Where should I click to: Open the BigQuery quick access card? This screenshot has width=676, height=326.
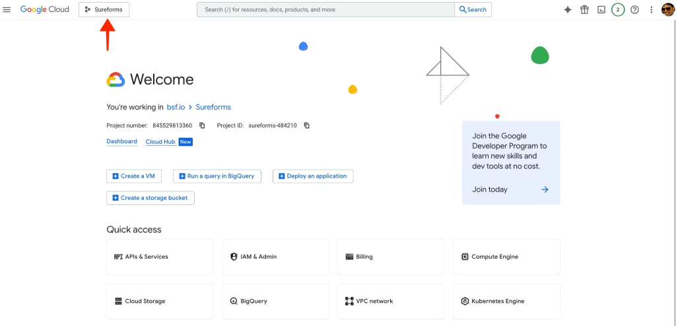275,301
